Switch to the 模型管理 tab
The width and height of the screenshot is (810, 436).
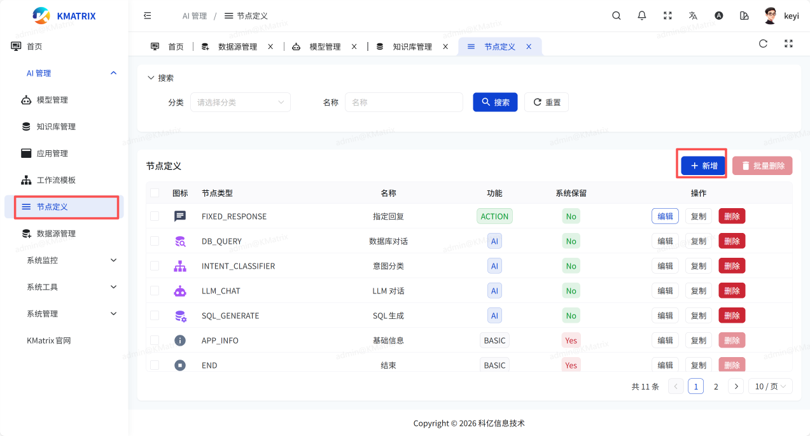pyautogui.click(x=325, y=47)
